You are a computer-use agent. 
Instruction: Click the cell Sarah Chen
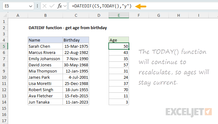pyautogui.click(x=45, y=46)
